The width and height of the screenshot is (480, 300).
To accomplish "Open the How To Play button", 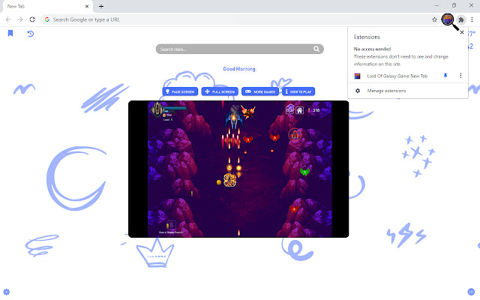I will point(298,91).
